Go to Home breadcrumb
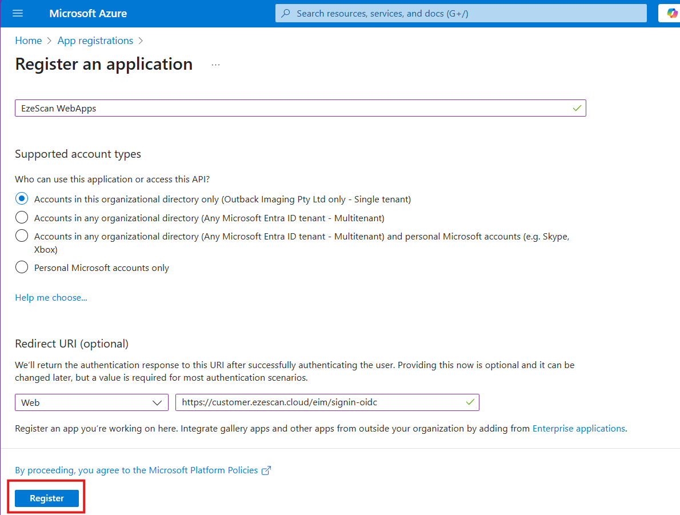The width and height of the screenshot is (680, 515). pos(28,41)
